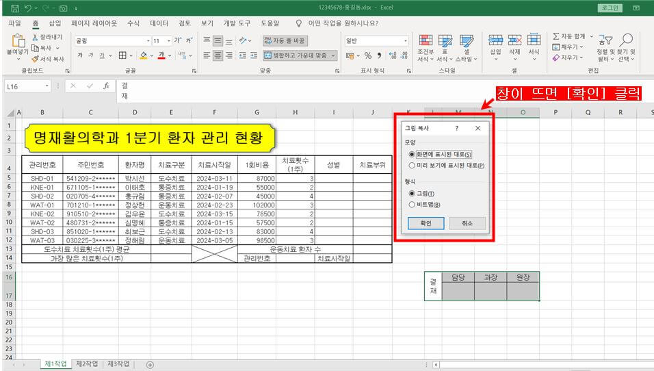Click the Comma Style icon
Screen dimensions: 654x371
click(379, 55)
